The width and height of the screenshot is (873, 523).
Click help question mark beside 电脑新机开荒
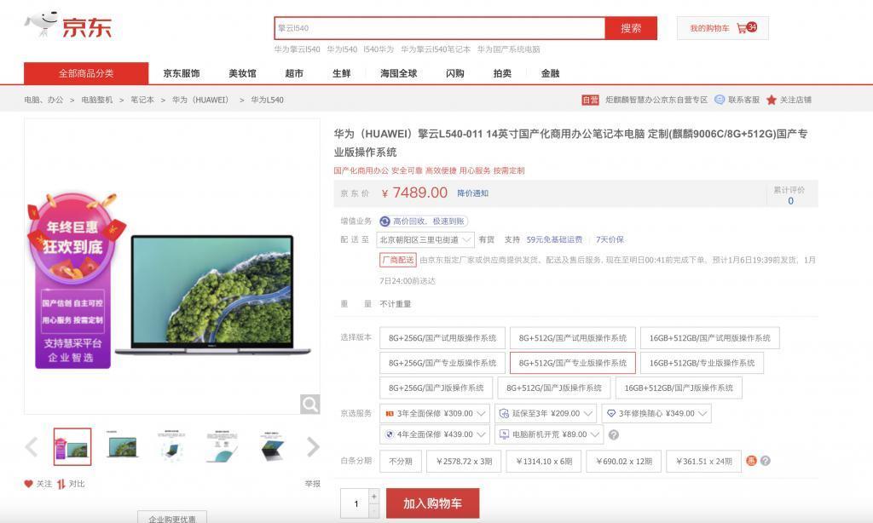[614, 434]
